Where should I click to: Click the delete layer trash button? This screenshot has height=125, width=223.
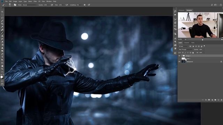(222, 100)
